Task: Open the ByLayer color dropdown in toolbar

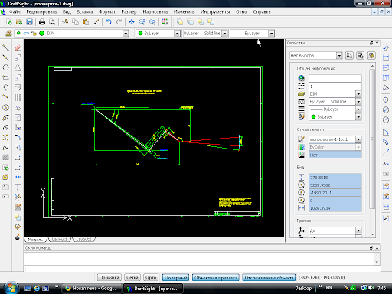Action: coord(177,34)
